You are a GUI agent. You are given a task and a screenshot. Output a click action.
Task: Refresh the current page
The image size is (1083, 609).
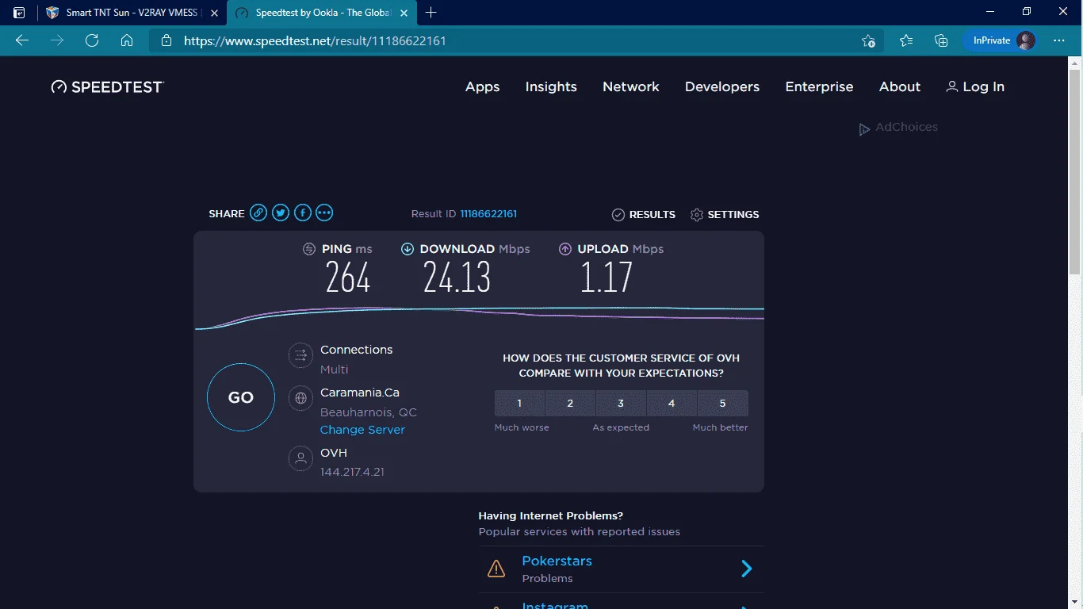92,40
